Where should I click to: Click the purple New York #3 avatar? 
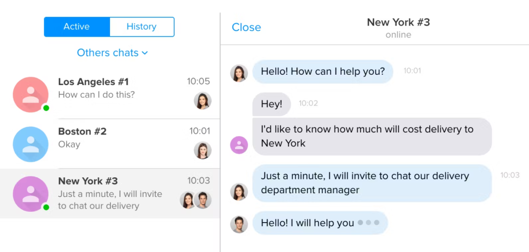(30, 194)
